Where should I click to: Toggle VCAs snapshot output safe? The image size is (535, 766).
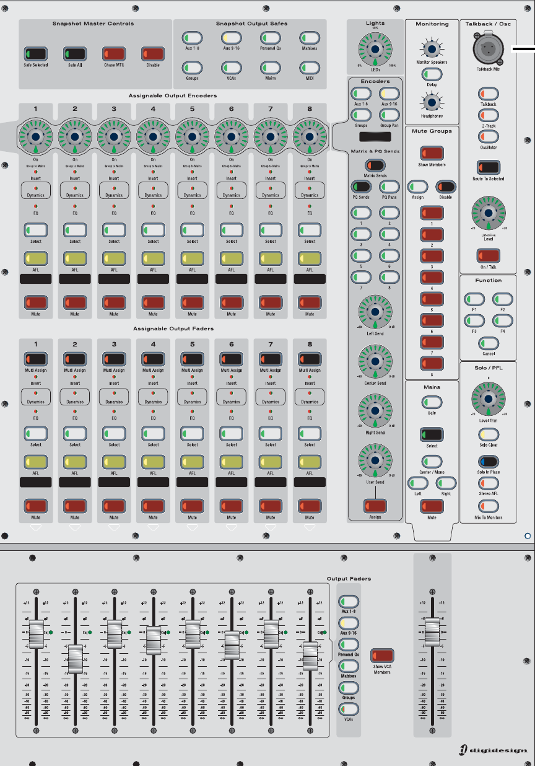(x=232, y=68)
